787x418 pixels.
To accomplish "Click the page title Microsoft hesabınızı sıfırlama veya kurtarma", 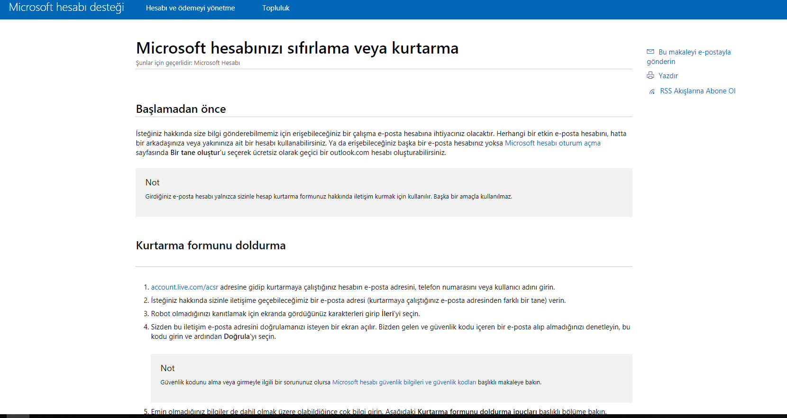I will coord(297,48).
